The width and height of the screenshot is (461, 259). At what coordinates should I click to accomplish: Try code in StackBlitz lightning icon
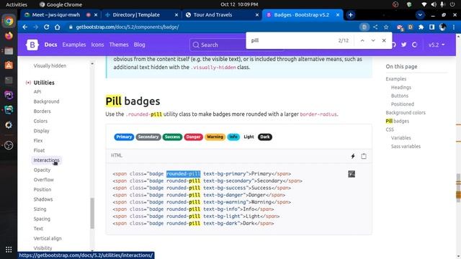click(353, 156)
